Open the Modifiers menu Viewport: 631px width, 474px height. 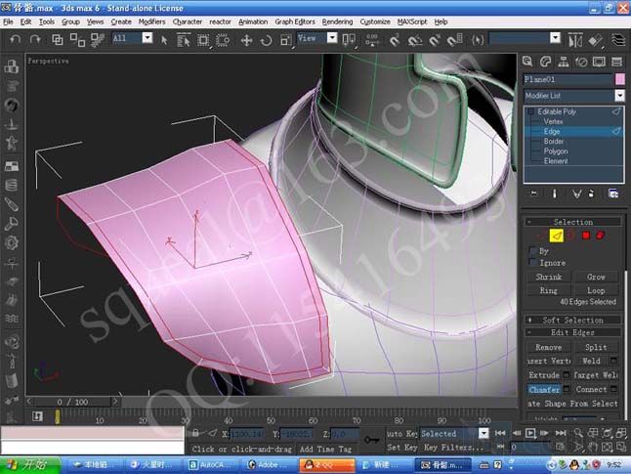tap(151, 22)
